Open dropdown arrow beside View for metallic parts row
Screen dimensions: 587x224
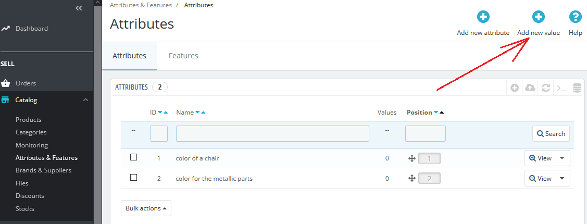pos(562,178)
